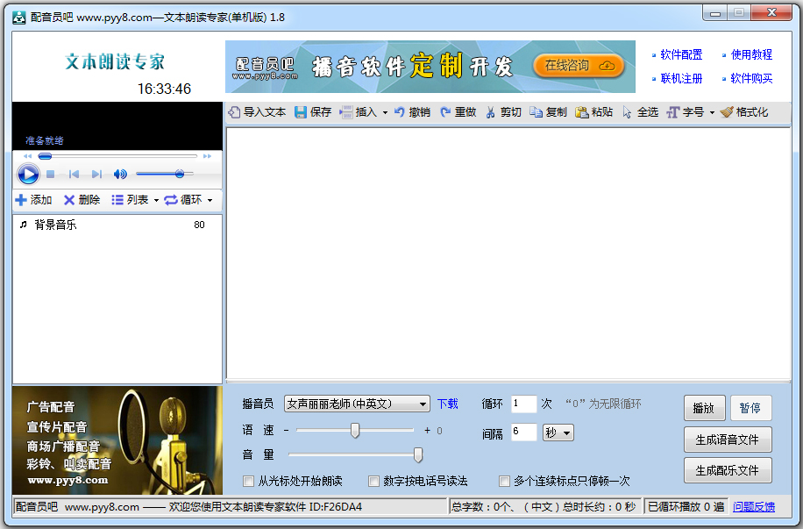803x529 pixels.
Task: Cut text using the 剪切 scissors icon
Action: tap(491, 112)
